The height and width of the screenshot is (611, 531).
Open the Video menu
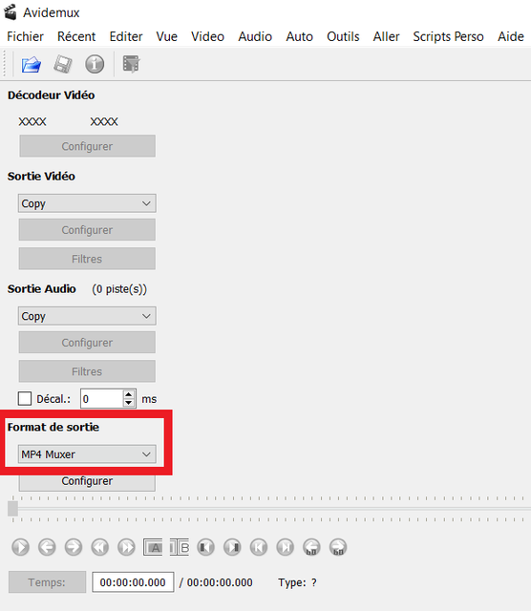[x=207, y=36]
